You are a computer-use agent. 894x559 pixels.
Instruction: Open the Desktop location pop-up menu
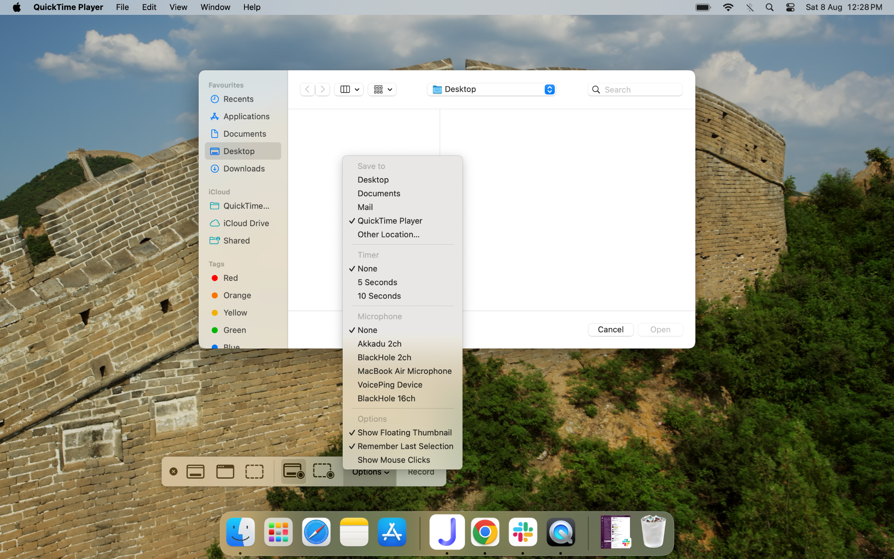click(491, 90)
